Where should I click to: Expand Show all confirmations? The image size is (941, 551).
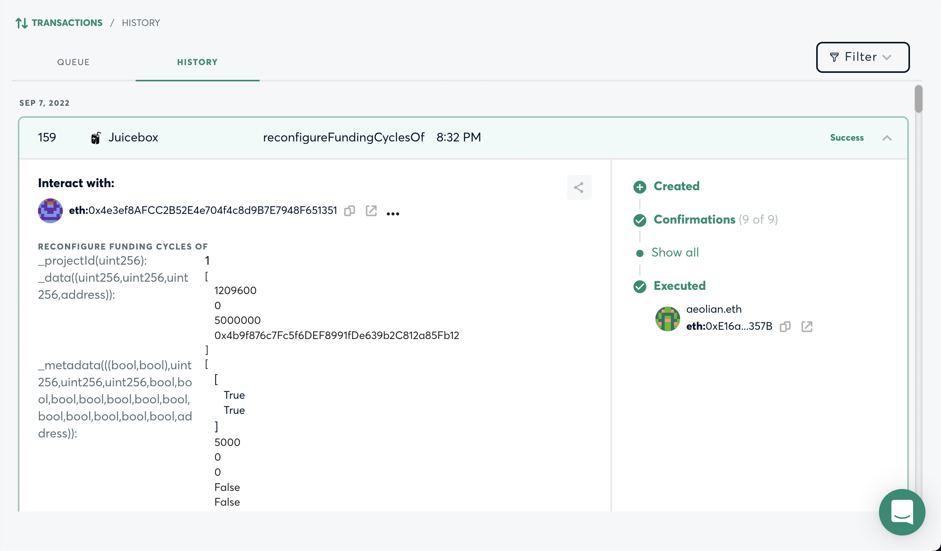(675, 253)
